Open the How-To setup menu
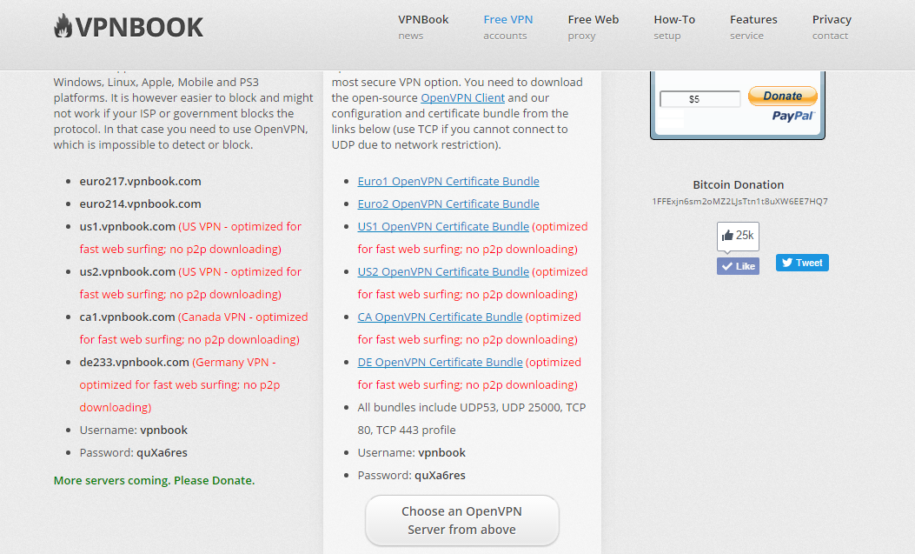Viewport: 915px width, 554px height. pyautogui.click(x=674, y=27)
